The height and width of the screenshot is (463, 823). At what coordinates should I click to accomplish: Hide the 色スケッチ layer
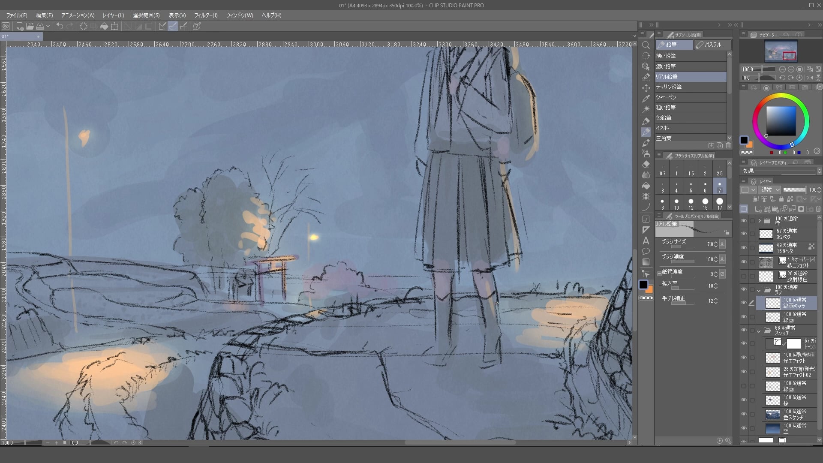[x=744, y=414]
